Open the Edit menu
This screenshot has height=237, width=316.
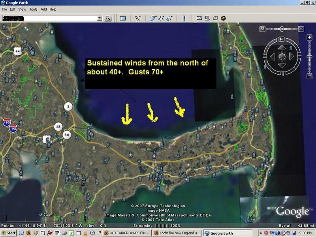coord(13,9)
